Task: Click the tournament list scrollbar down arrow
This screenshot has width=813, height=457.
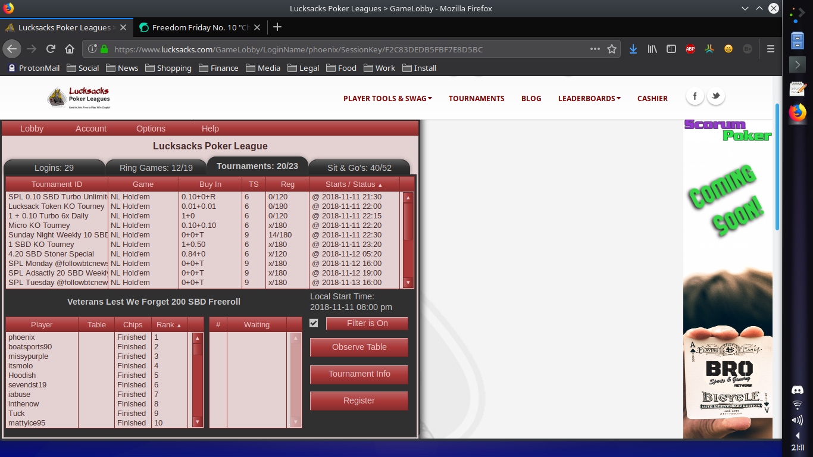Action: (x=408, y=283)
